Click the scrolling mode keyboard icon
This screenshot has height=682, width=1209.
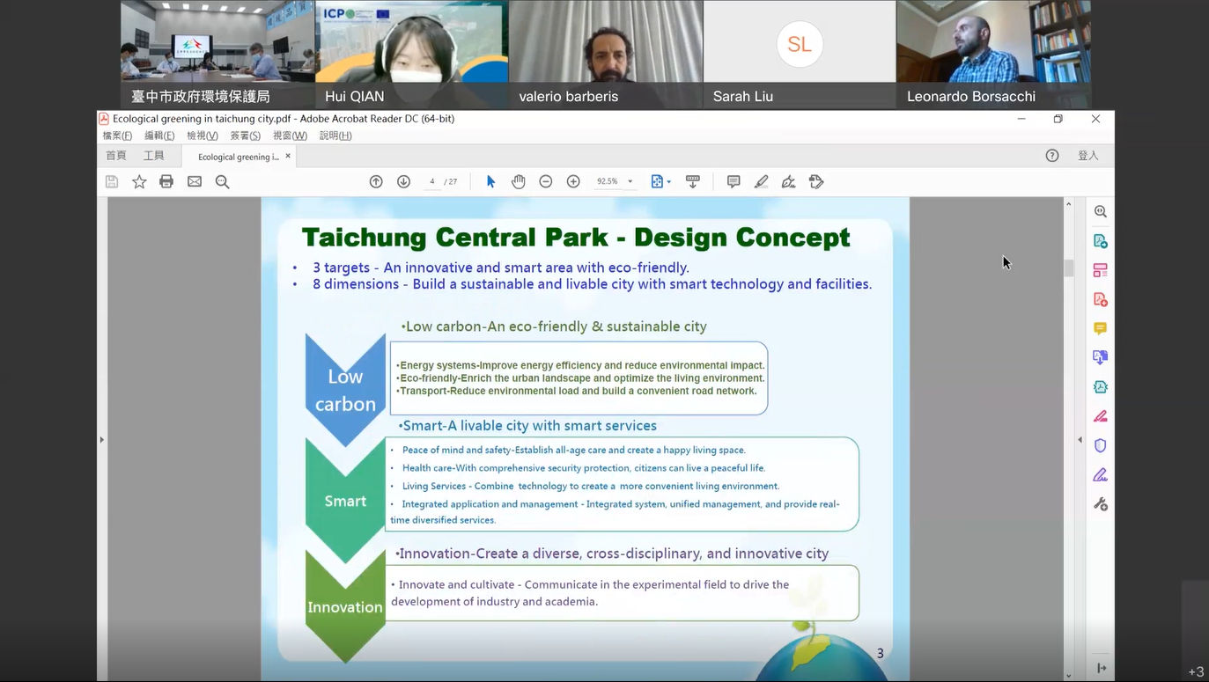click(693, 181)
